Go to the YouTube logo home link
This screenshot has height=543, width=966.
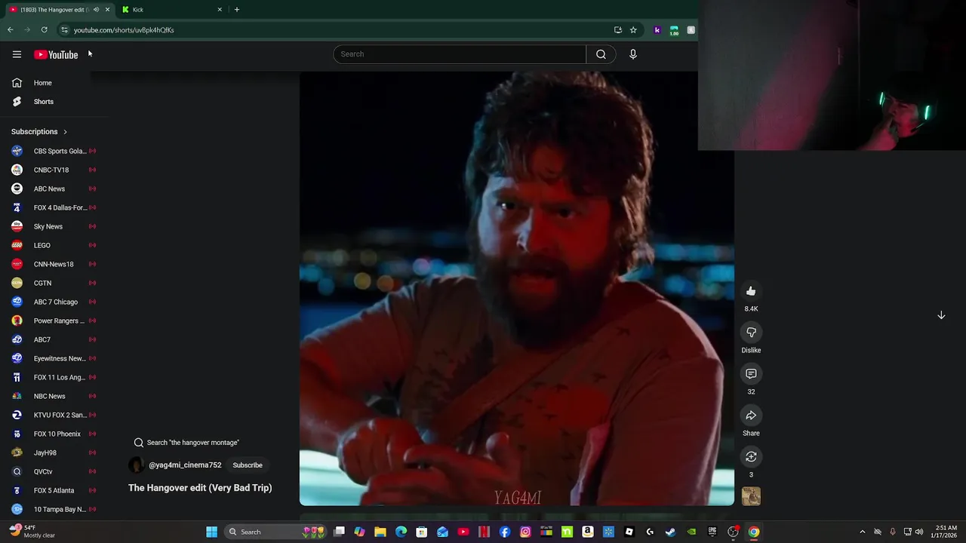click(x=56, y=54)
